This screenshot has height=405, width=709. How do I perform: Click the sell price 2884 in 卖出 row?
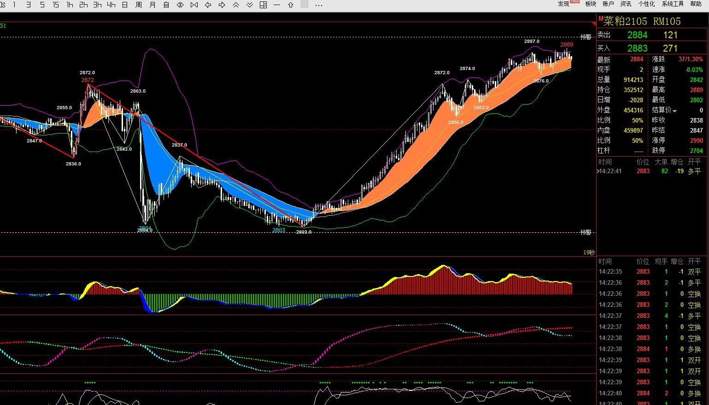[637, 35]
